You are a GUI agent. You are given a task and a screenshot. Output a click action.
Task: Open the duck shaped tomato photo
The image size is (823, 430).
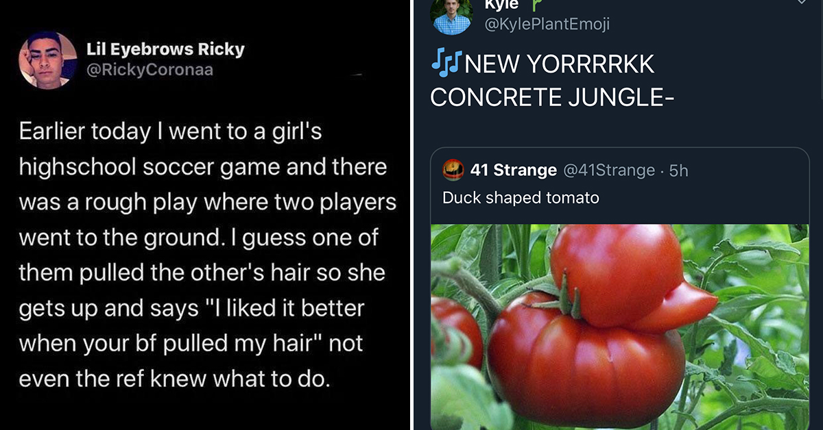point(620,327)
